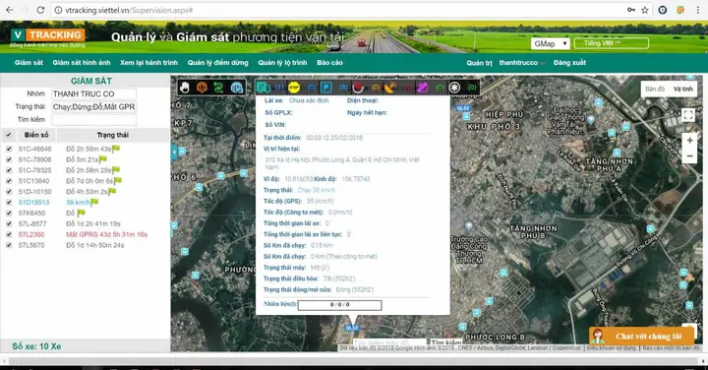Uncheck vehicle 51C-78906 checkbox
This screenshot has width=708, height=370.
(9, 159)
